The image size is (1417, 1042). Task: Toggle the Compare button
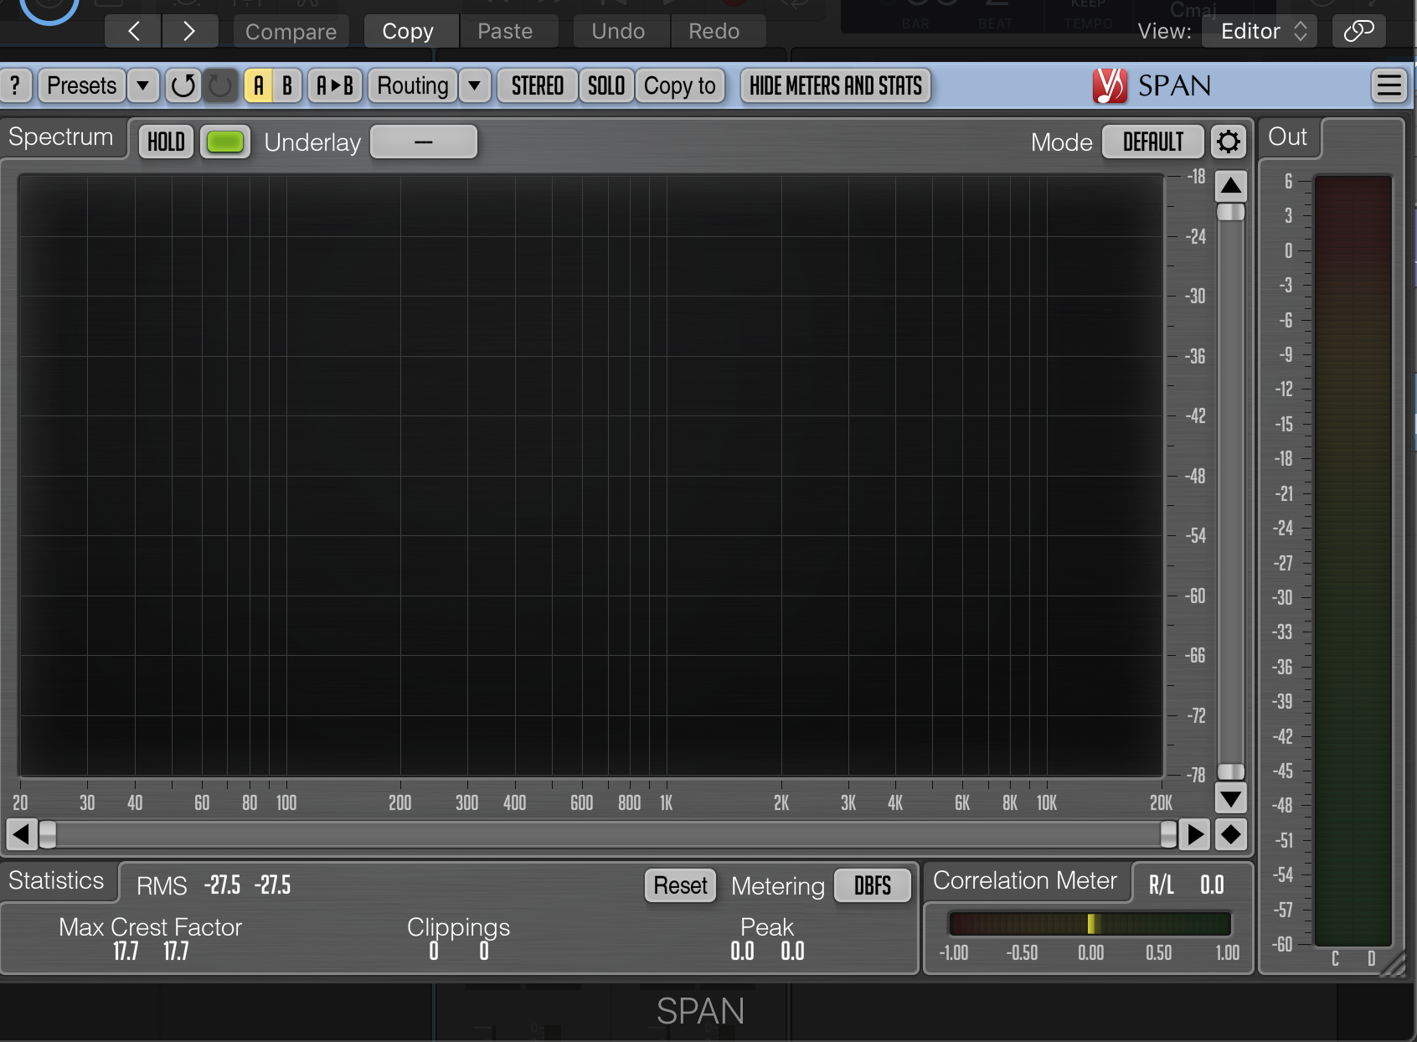click(x=291, y=31)
